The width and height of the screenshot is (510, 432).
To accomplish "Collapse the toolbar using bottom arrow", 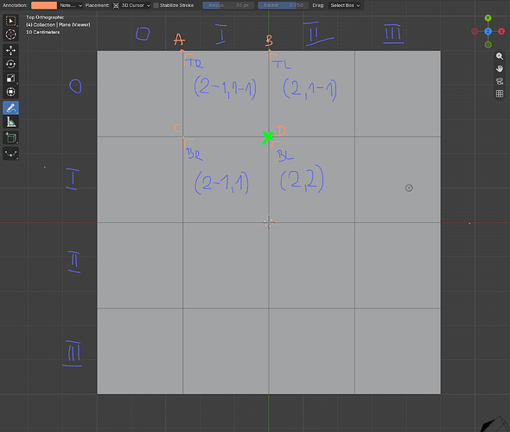I will pos(10,154).
